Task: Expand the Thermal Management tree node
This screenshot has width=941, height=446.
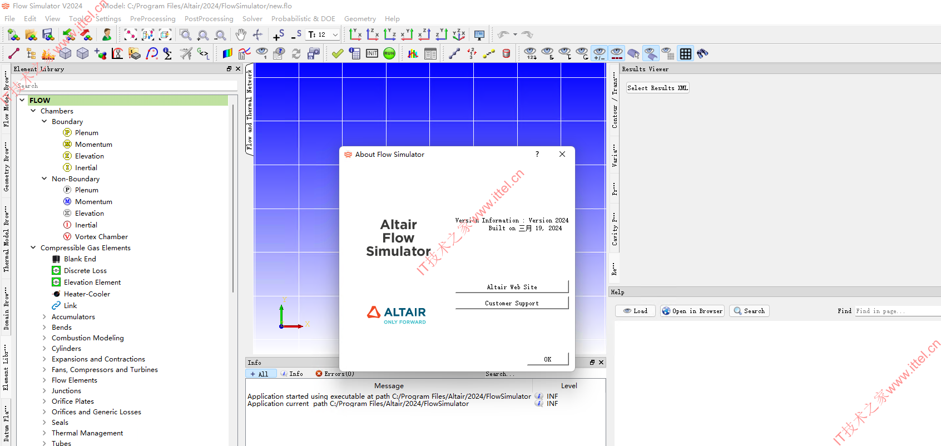Action: [44, 433]
